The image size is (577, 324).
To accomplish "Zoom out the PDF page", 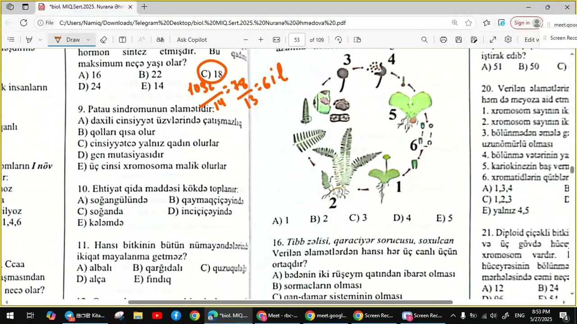I will [x=246, y=40].
